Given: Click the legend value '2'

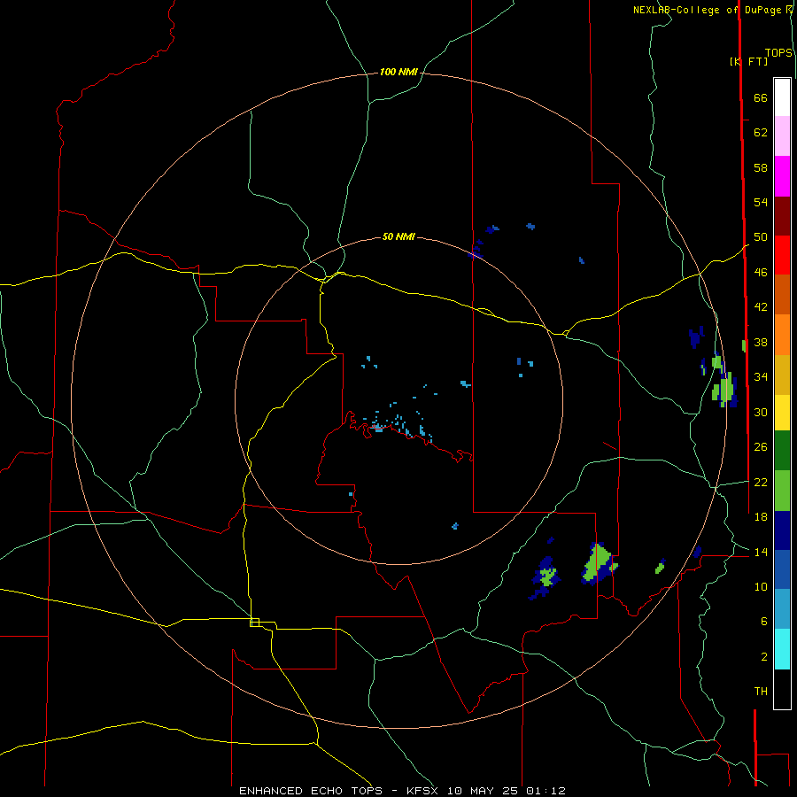Looking at the screenshot, I should [764, 657].
